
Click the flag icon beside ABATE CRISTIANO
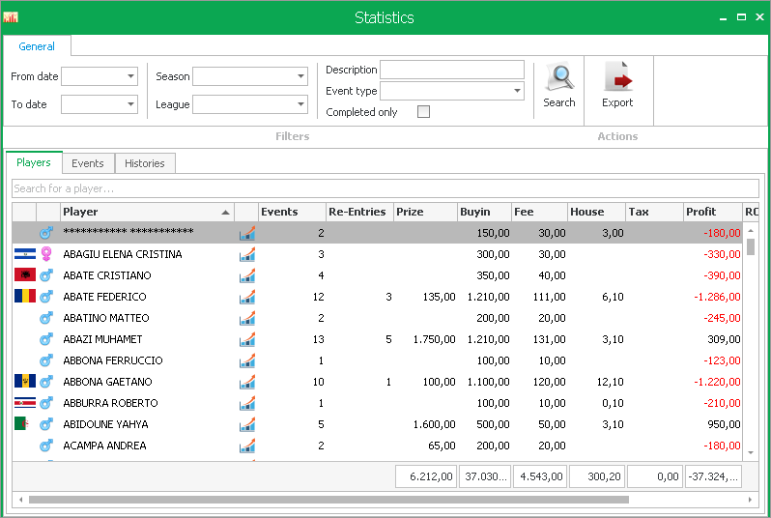24,275
